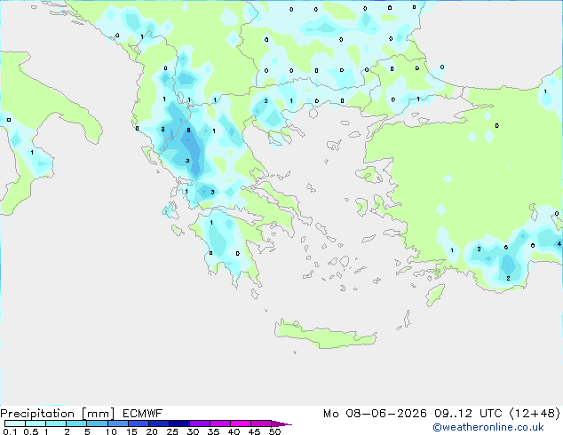Click legend swatch between 0.1 and 0.5
The height and width of the screenshot is (435, 563).
coord(15,423)
